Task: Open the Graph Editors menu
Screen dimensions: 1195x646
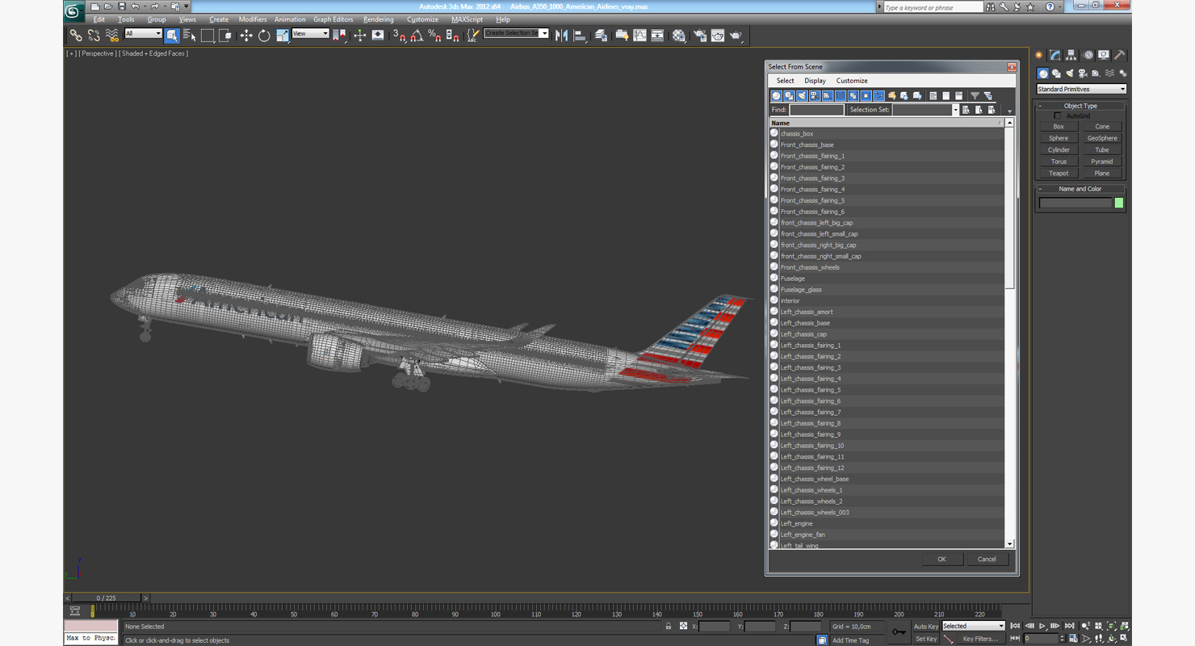Action: click(x=333, y=19)
